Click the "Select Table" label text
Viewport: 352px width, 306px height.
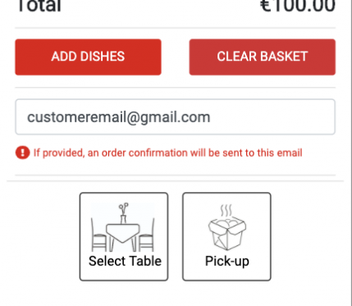pos(125,261)
